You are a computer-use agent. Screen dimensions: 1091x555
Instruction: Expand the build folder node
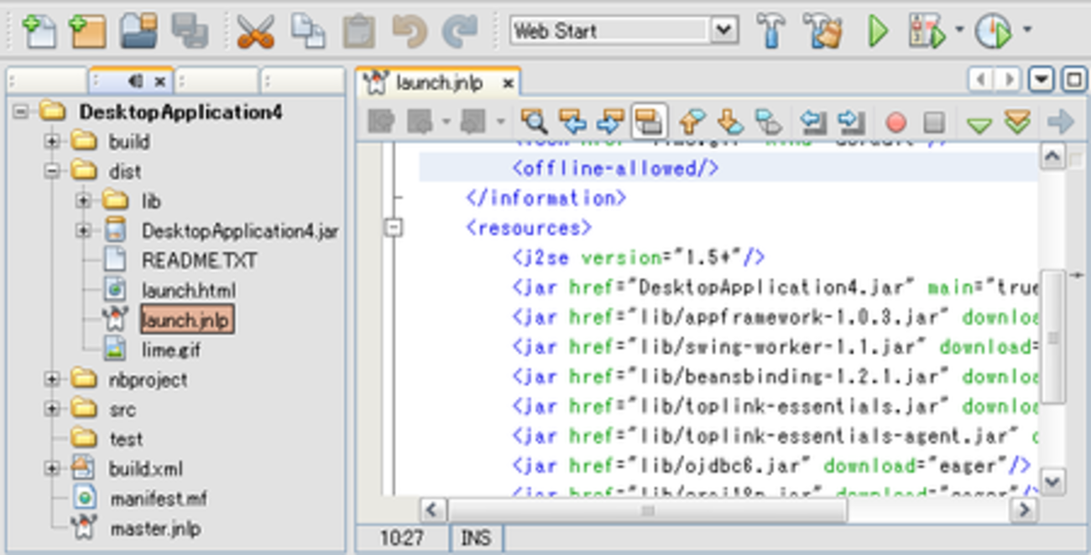pyautogui.click(x=52, y=142)
